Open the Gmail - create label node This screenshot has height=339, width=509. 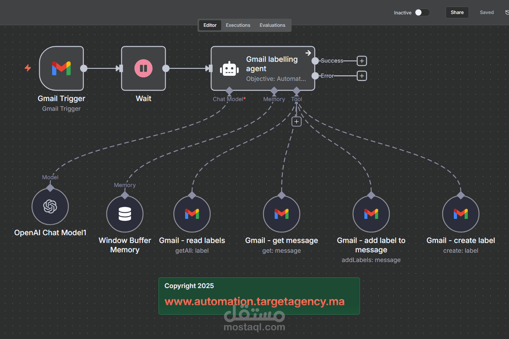coord(460,214)
